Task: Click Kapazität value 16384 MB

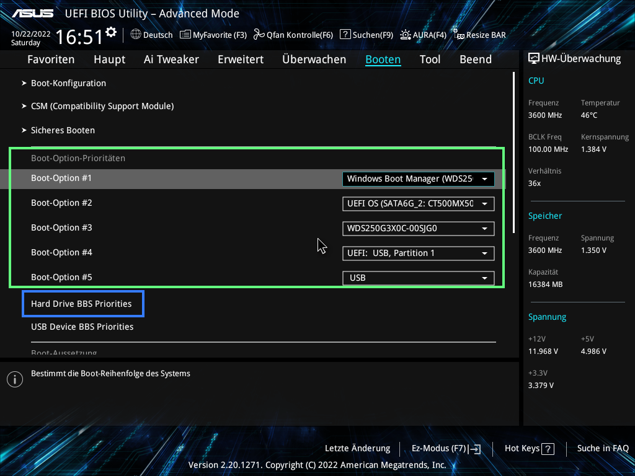Action: click(x=546, y=284)
